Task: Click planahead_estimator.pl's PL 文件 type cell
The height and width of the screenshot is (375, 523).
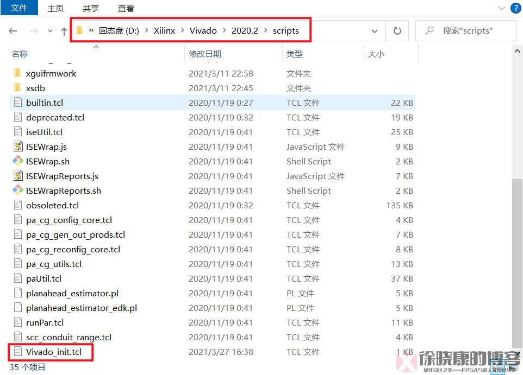Action: coord(300,294)
